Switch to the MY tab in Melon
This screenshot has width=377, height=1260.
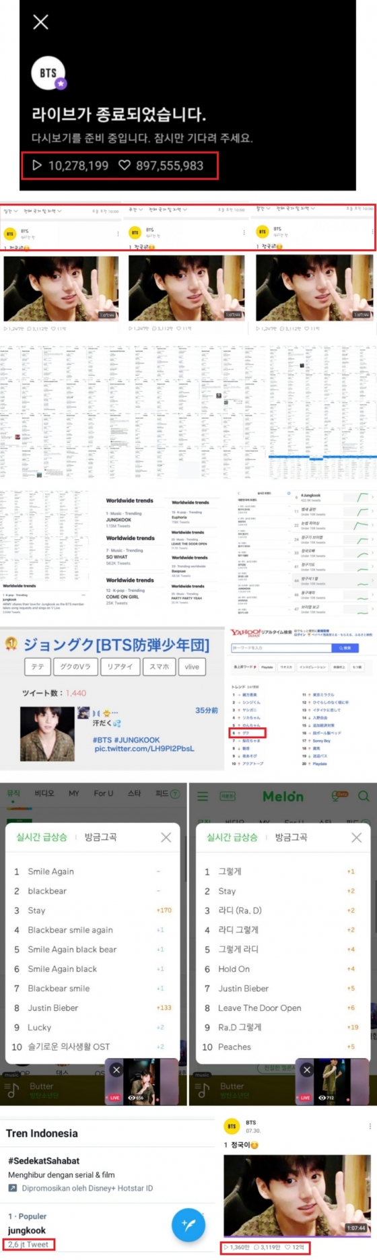[74, 793]
